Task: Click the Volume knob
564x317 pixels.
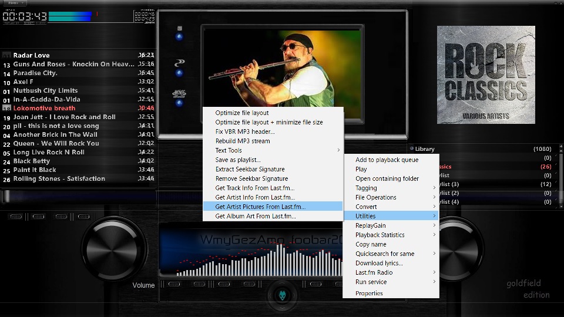Action: [113, 248]
